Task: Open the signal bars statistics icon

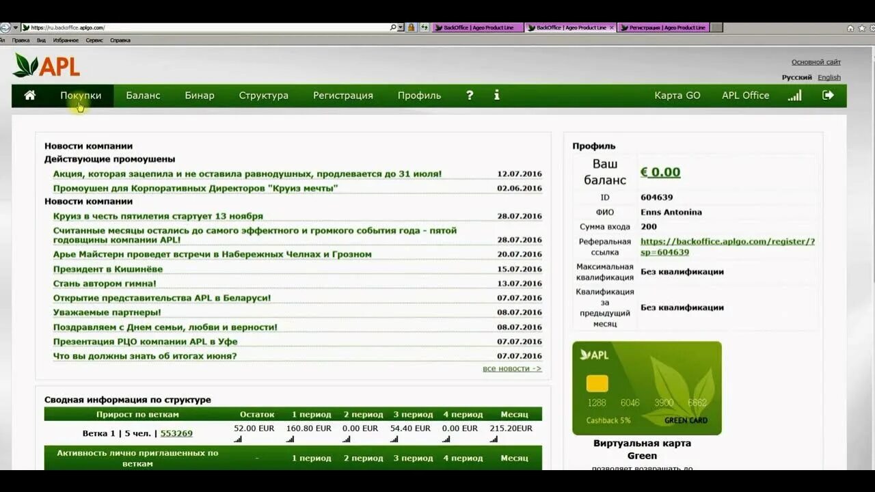Action: [794, 96]
